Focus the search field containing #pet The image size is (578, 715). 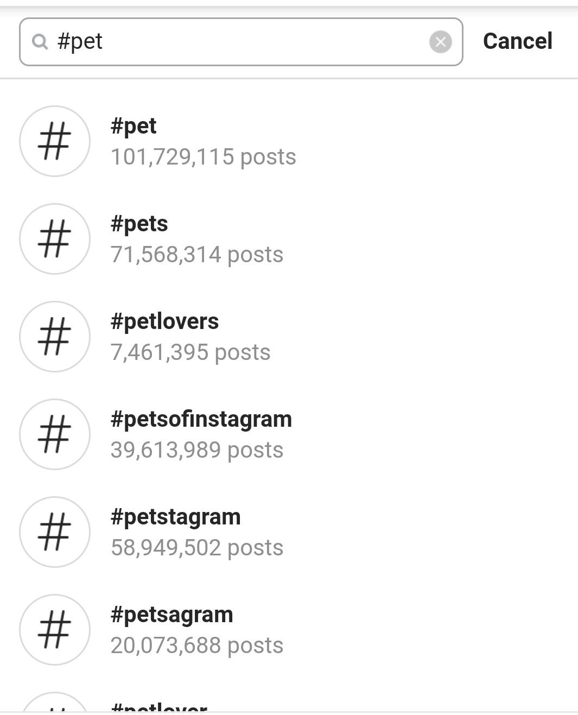pos(239,42)
